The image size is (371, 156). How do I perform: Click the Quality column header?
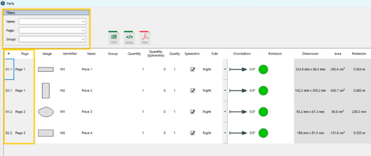click(174, 54)
